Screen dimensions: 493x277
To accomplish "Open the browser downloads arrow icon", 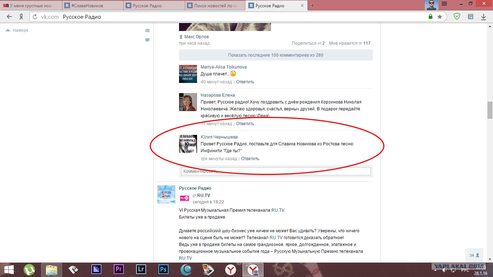I will [484, 17].
